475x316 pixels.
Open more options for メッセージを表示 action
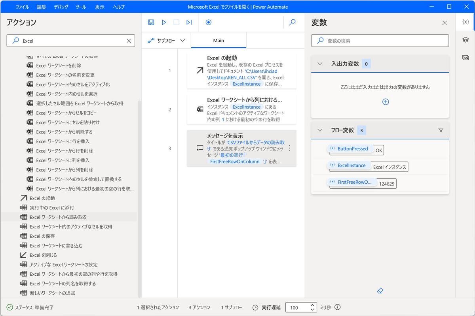289,148
